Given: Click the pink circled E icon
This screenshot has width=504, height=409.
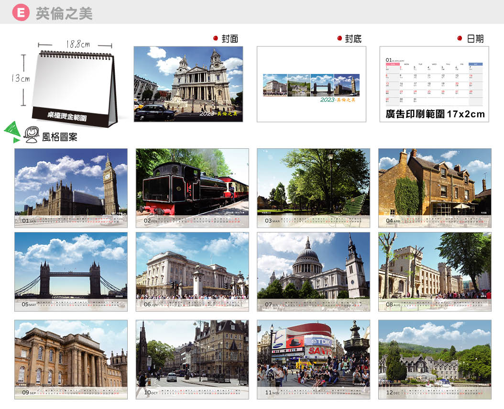Looking at the screenshot, I should (x=21, y=13).
